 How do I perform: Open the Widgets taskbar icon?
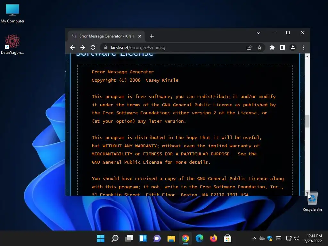143,238
